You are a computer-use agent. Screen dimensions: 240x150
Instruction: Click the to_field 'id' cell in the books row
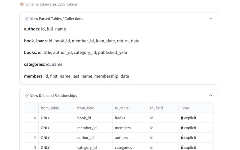[163, 118]
